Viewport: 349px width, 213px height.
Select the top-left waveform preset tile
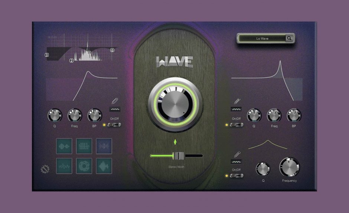coord(64,146)
